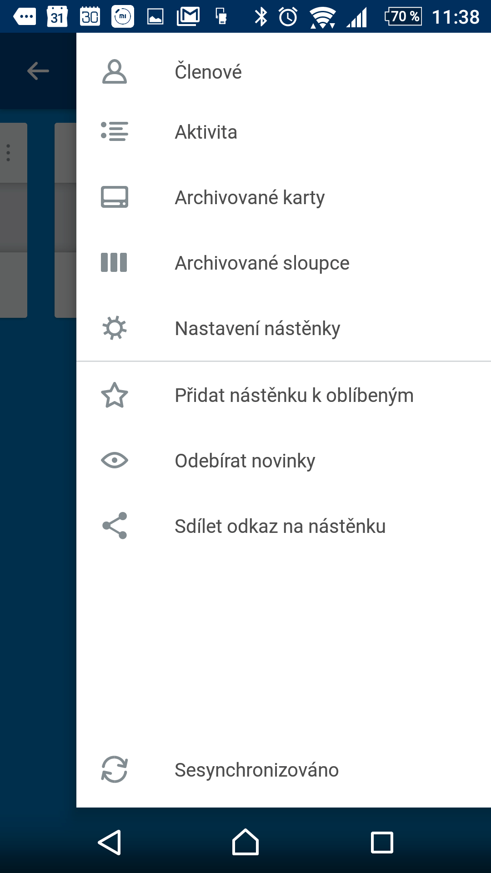Select Archivované sloupce
This screenshot has width=491, height=873.
262,263
